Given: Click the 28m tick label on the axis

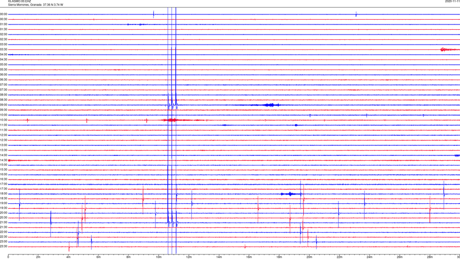Looking at the screenshot, I should (430, 257).
